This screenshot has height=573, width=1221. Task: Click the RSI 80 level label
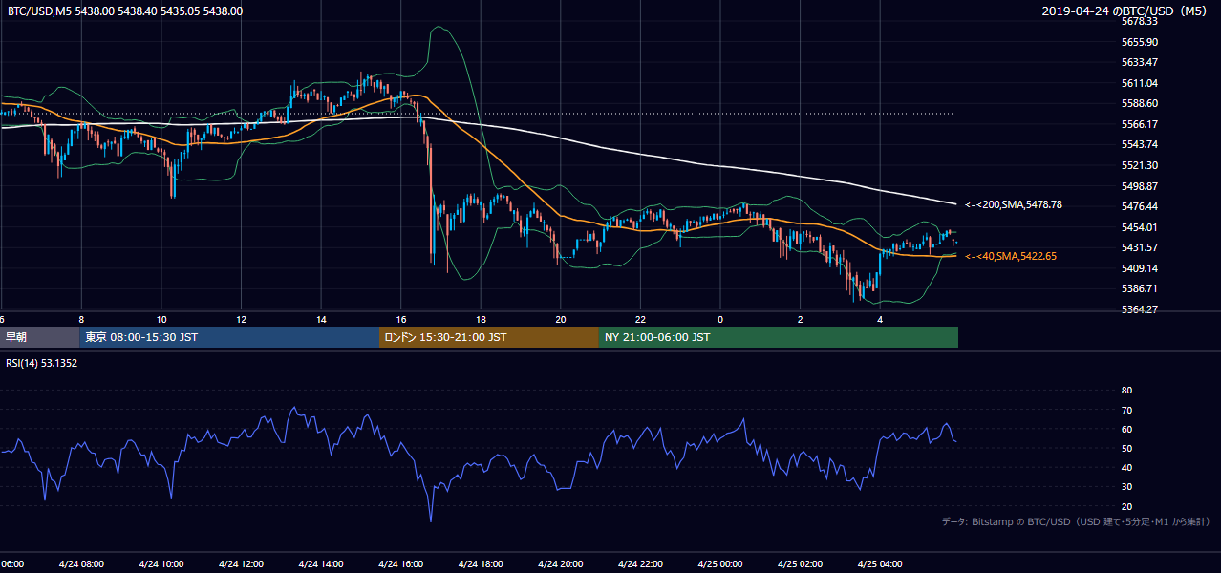pos(1126,391)
